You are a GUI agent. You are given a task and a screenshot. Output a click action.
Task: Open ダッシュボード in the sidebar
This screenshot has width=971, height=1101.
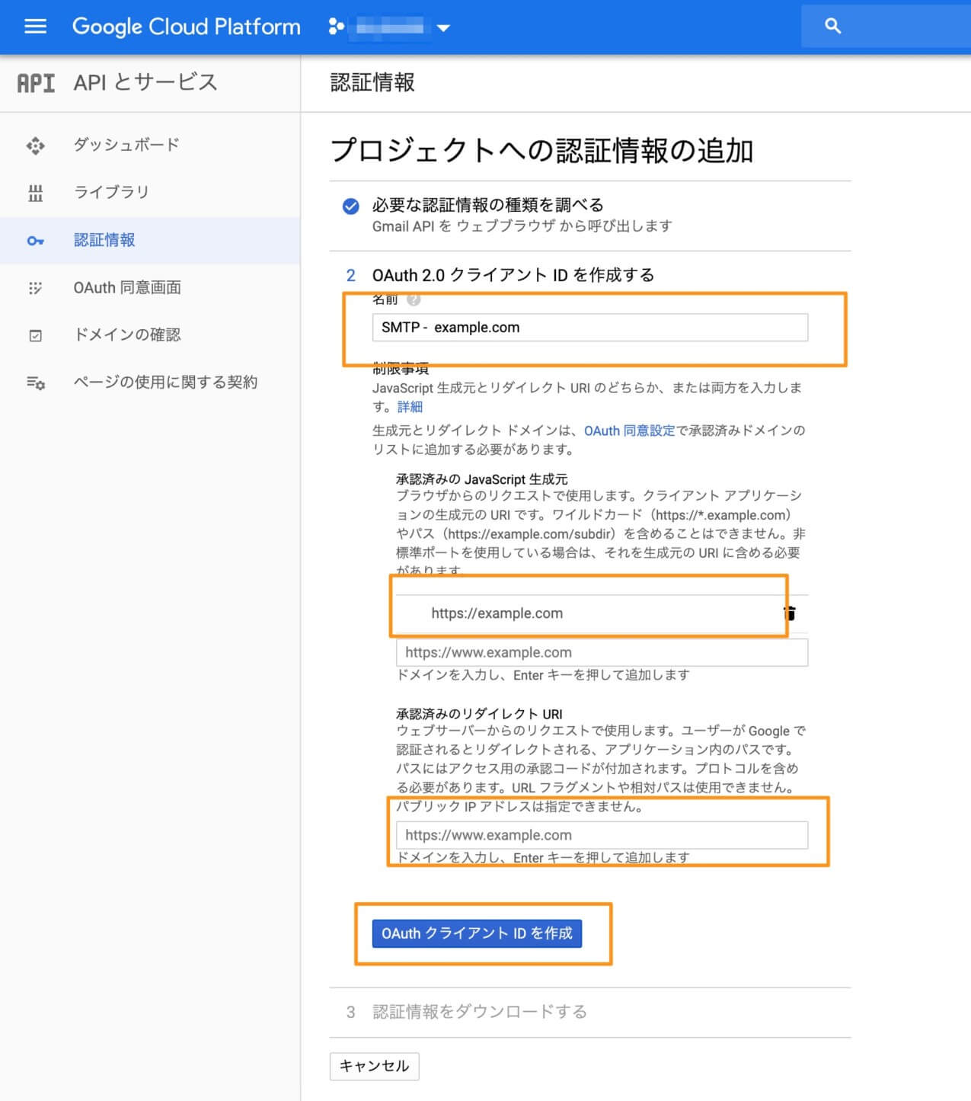coord(126,145)
